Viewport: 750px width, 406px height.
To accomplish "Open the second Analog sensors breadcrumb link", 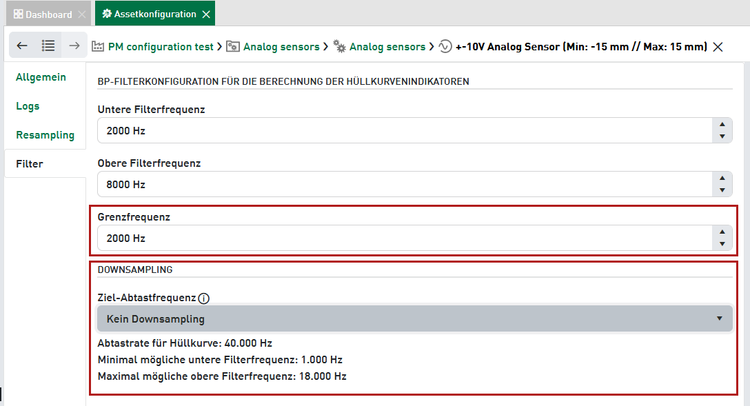I will tap(387, 47).
